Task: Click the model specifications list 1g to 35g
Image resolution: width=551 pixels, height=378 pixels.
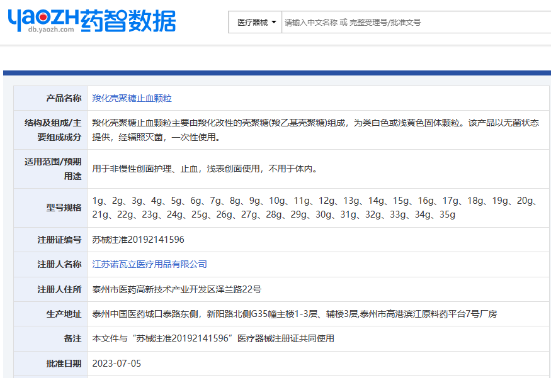Action: (x=314, y=208)
